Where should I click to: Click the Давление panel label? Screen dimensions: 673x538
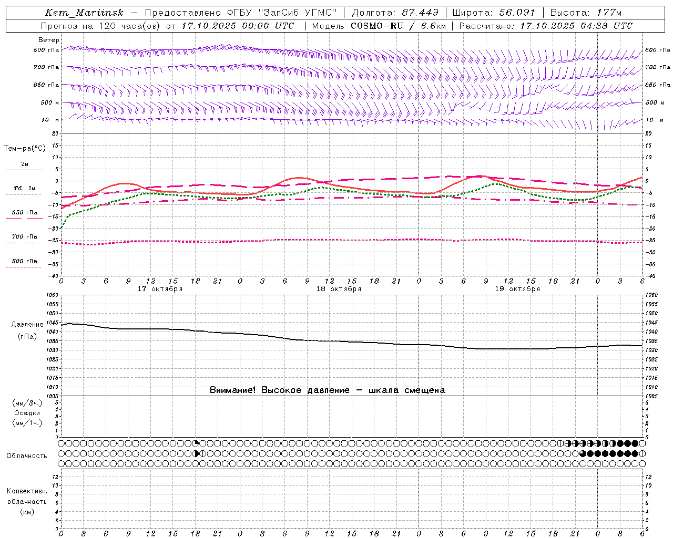[27, 325]
